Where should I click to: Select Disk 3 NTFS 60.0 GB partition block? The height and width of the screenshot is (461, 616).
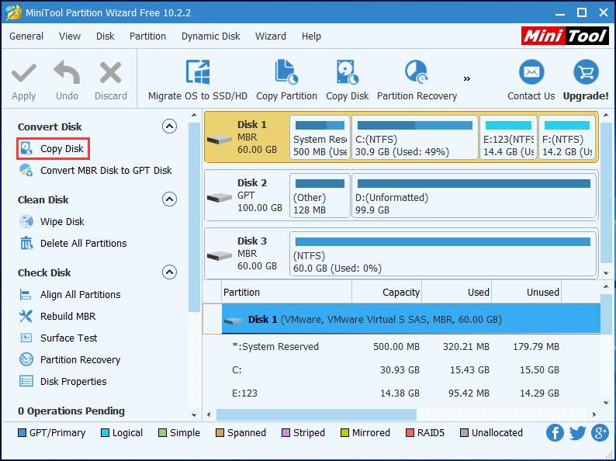443,254
